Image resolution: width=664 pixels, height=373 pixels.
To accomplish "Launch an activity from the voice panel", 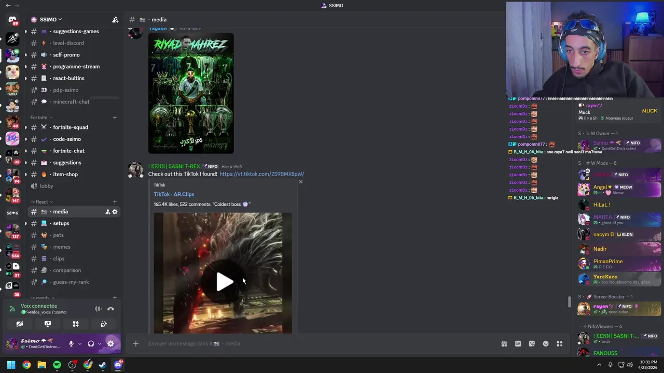I will [76, 324].
